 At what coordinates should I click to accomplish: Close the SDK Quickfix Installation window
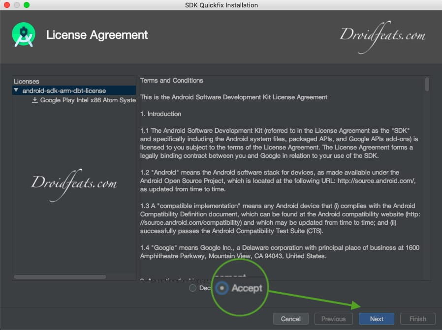pyautogui.click(x=7, y=5)
